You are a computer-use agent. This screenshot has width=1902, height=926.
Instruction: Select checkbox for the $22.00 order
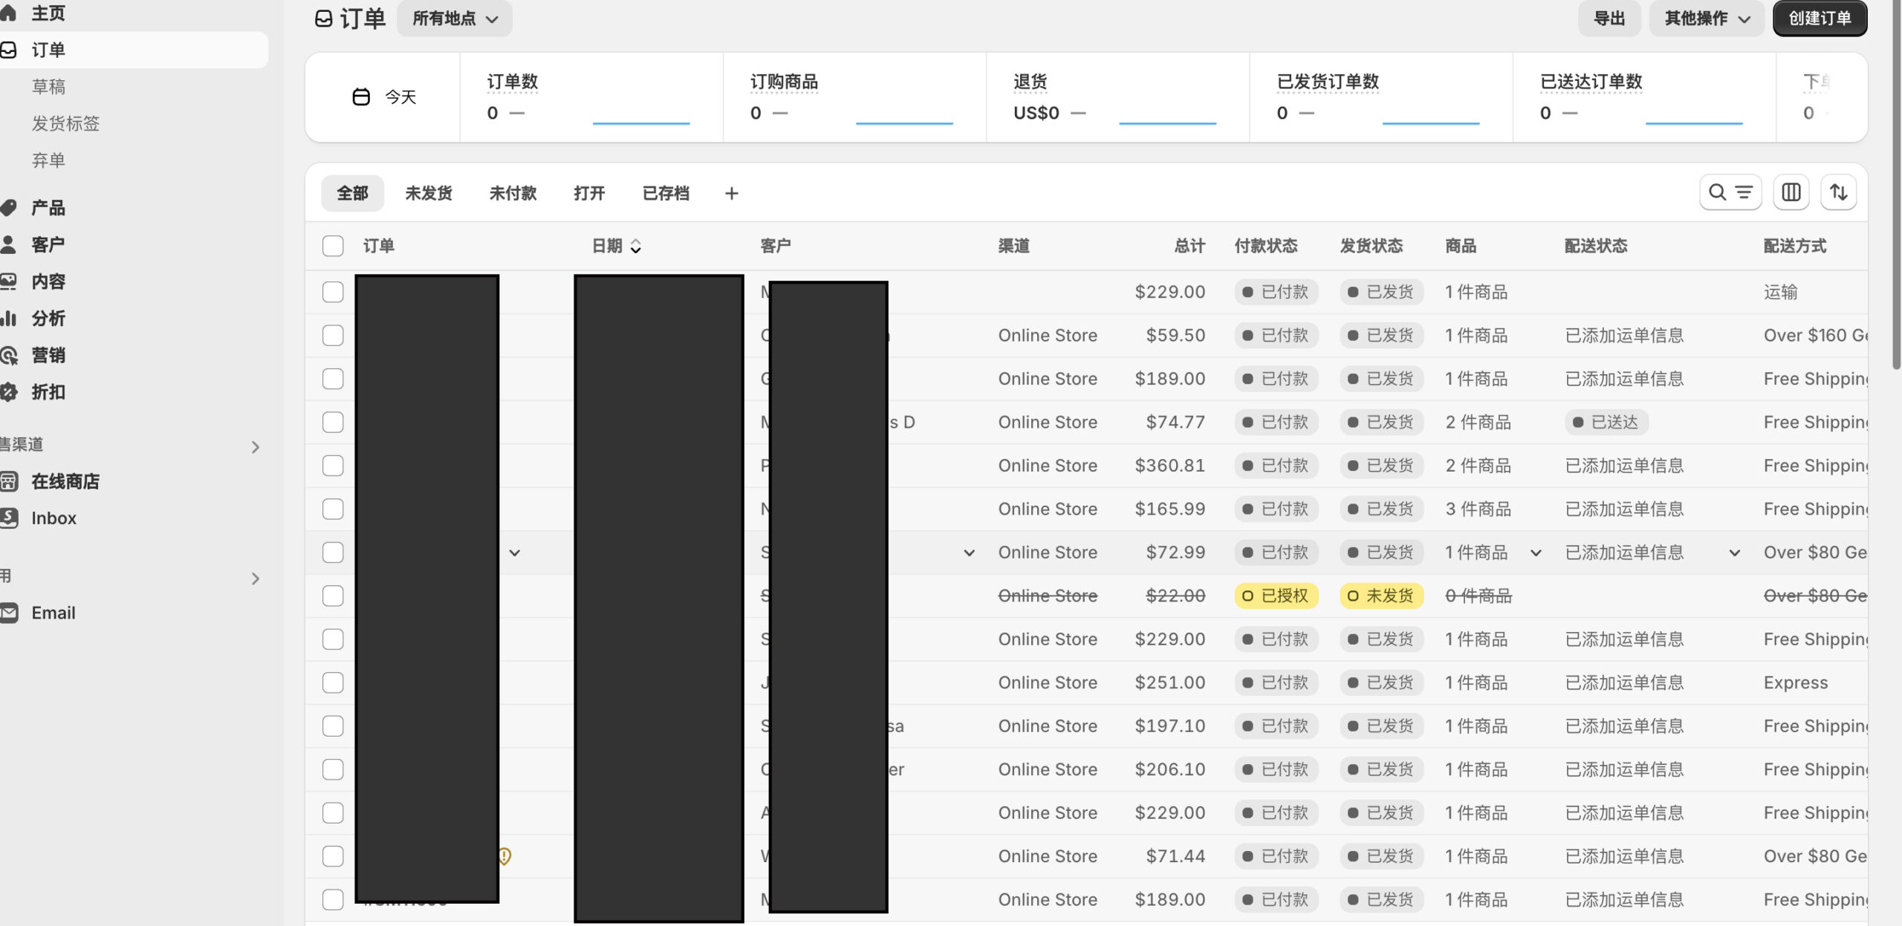point(333,596)
